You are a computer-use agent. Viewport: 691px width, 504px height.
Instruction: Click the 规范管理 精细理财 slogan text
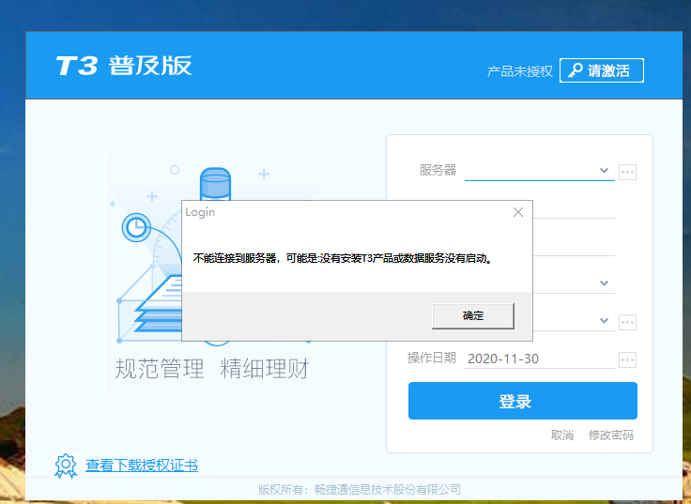click(212, 368)
